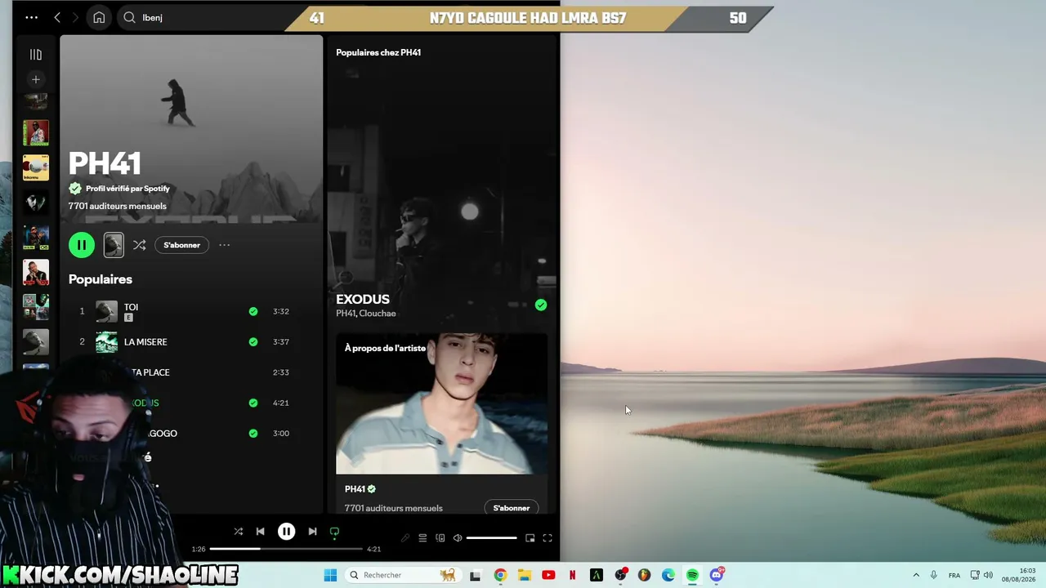Play the track TOI
This screenshot has height=588, width=1046.
pyautogui.click(x=131, y=307)
